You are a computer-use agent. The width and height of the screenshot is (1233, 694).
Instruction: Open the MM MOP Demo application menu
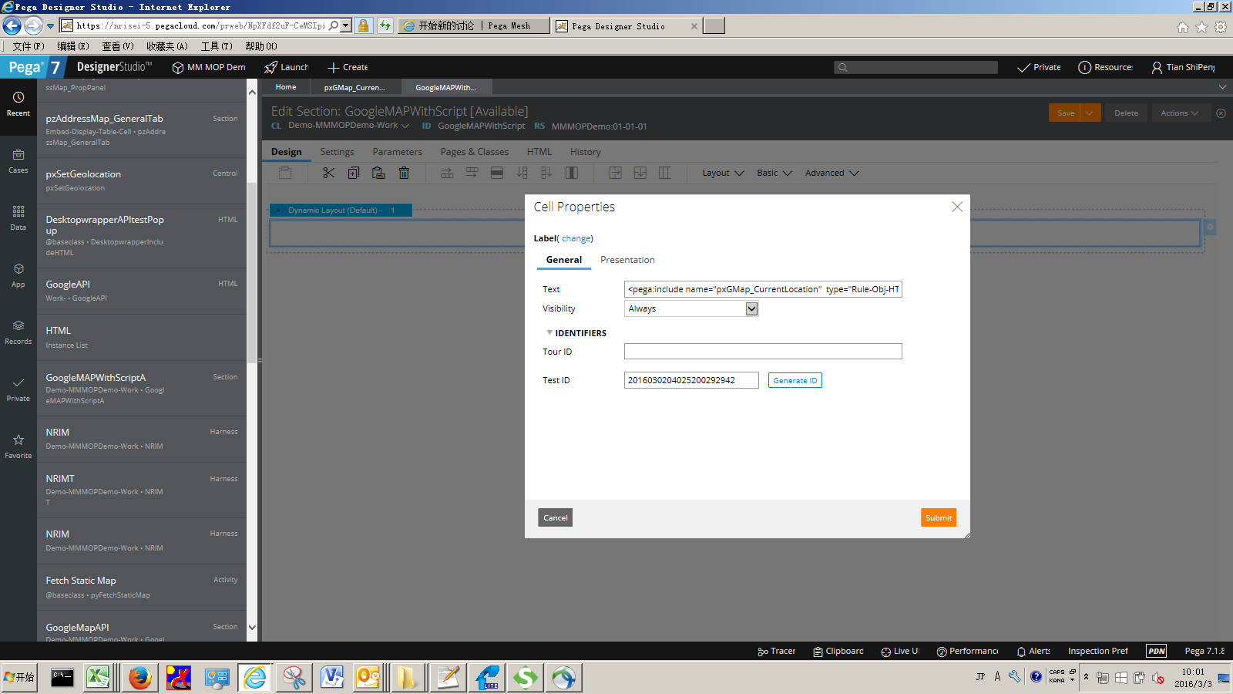click(209, 67)
